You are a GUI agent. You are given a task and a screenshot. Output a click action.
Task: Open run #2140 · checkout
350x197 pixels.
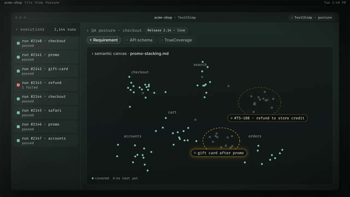pyautogui.click(x=46, y=43)
